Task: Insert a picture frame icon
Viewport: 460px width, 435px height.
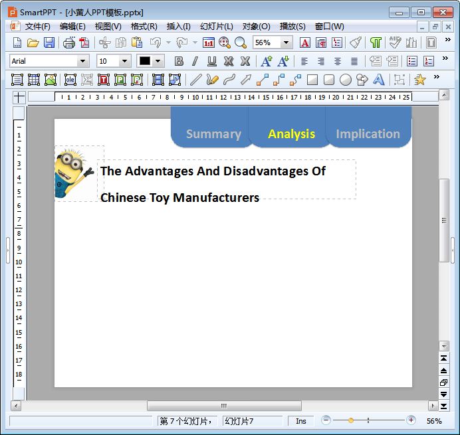Action: tap(51, 80)
